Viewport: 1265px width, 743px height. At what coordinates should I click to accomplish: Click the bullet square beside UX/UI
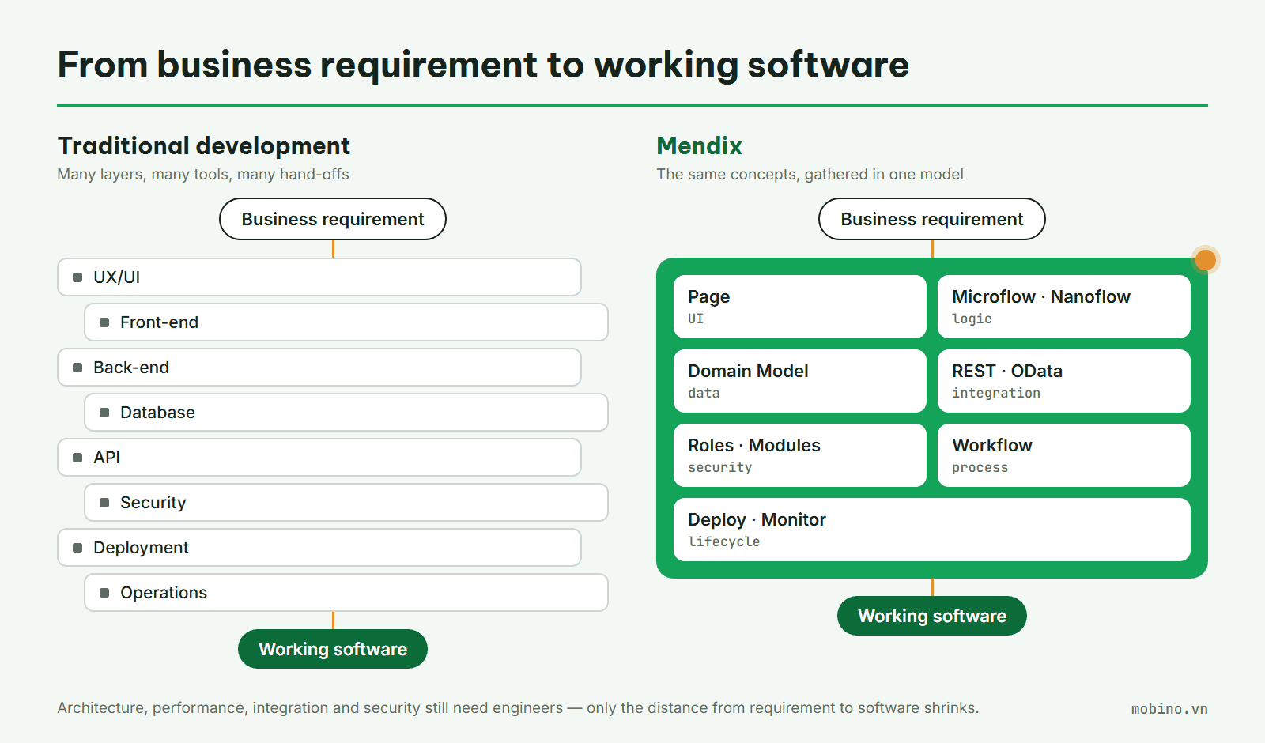pos(77,277)
